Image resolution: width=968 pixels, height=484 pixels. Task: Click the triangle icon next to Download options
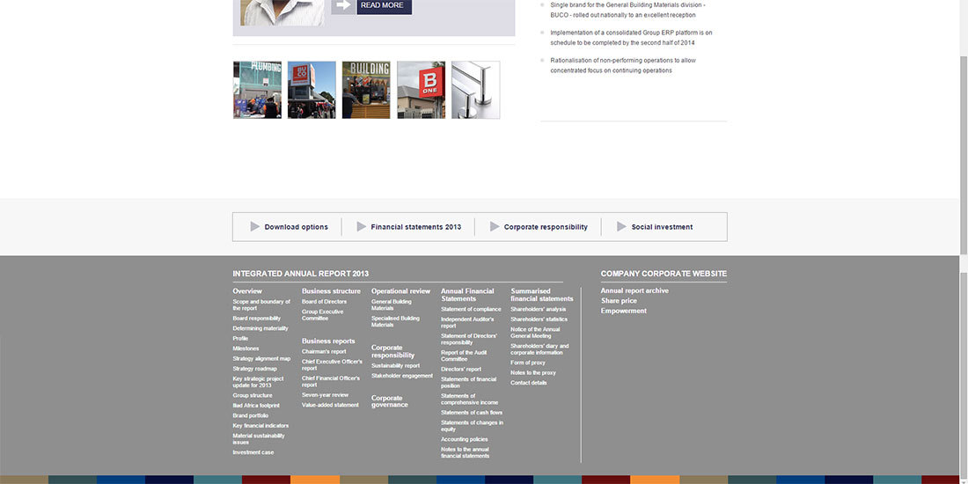[255, 226]
